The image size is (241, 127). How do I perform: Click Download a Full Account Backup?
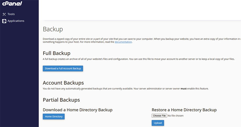[63, 69]
